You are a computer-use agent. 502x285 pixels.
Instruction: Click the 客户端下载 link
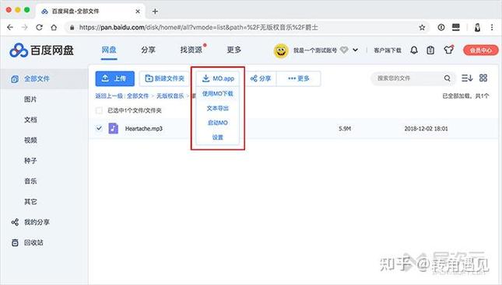[388, 50]
